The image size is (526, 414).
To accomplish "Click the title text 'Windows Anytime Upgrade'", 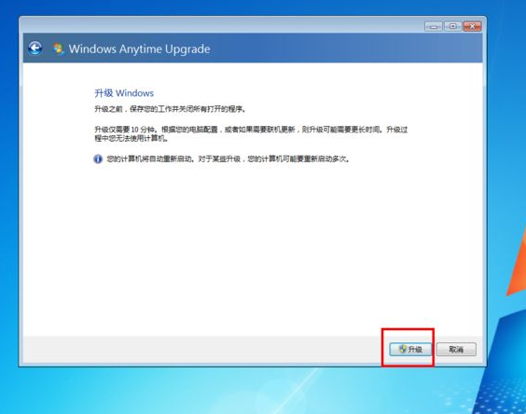I will 140,49.
